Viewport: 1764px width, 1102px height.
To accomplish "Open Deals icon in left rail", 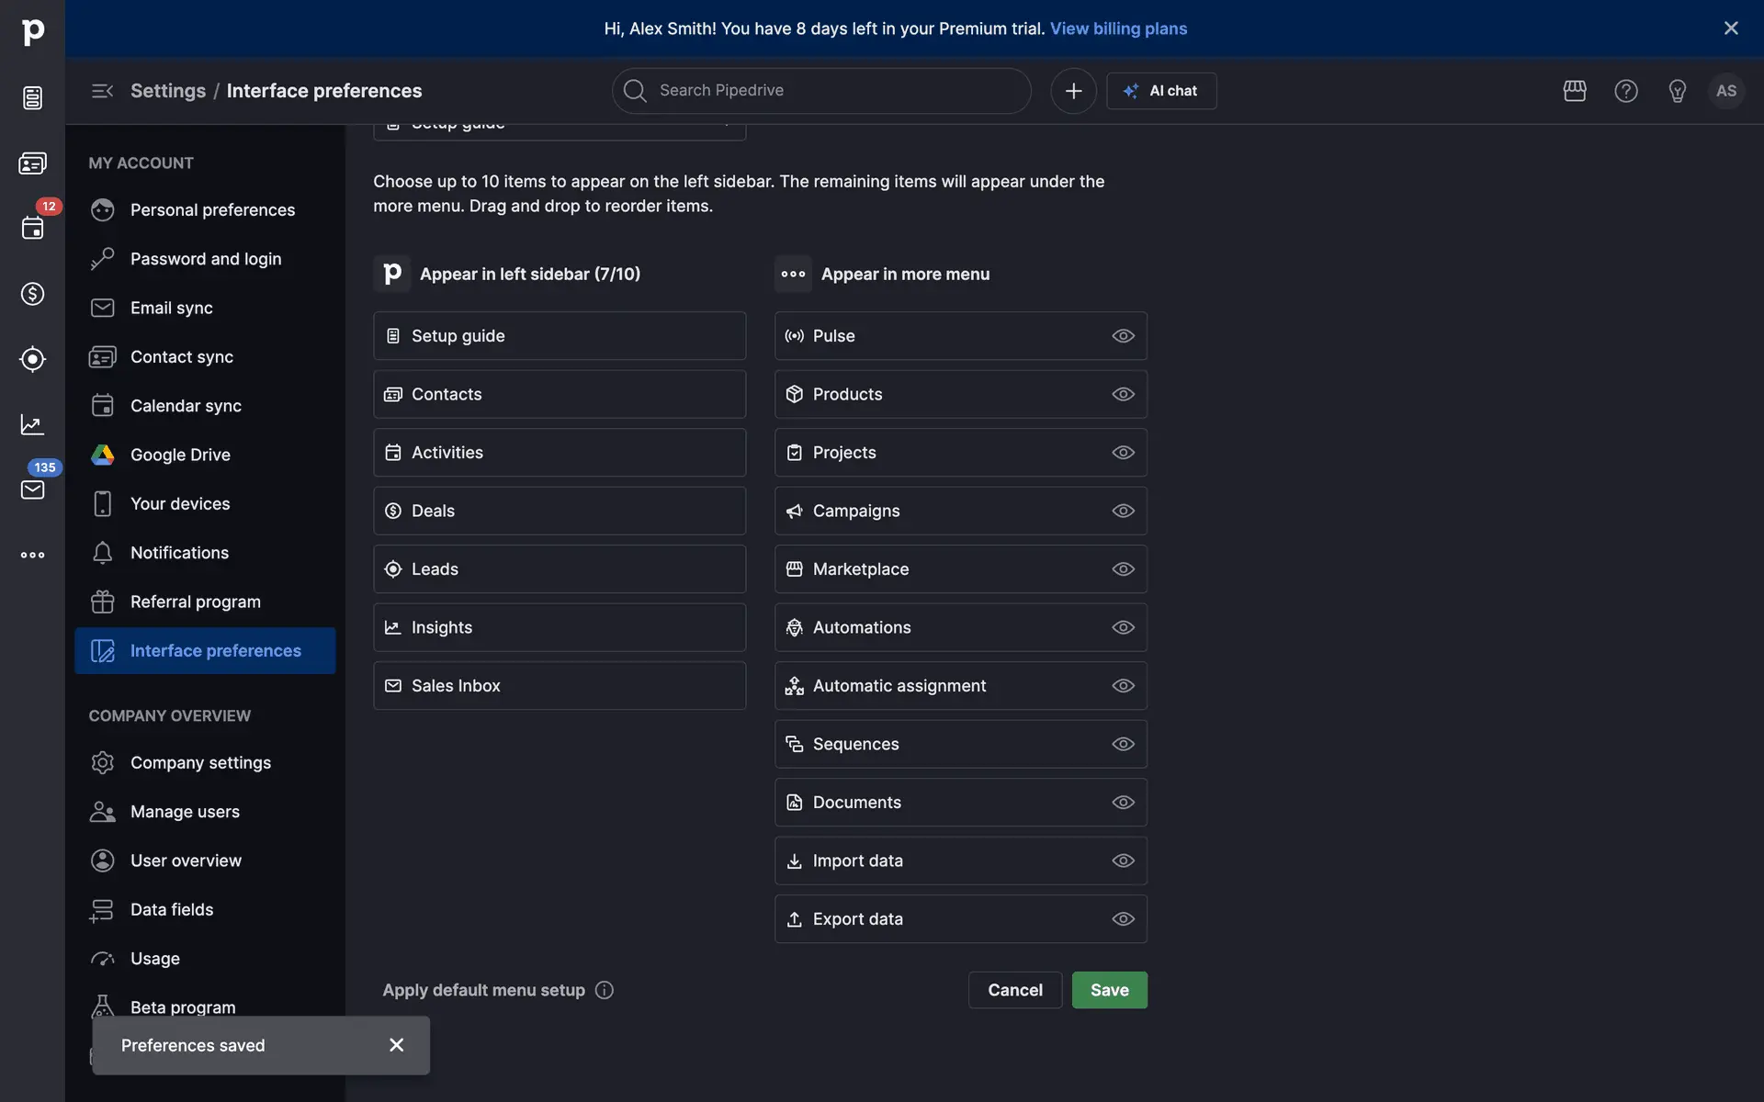I will click(32, 294).
